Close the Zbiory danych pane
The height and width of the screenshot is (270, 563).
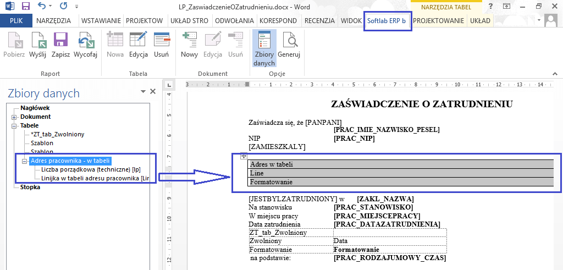(153, 91)
